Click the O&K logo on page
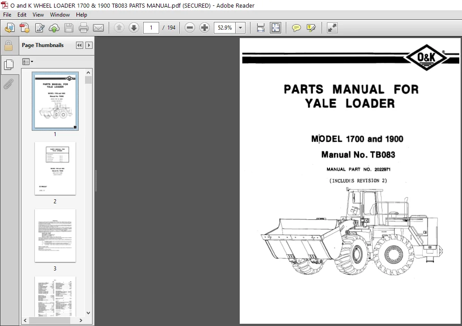The height and width of the screenshot is (326, 462). tap(426, 57)
